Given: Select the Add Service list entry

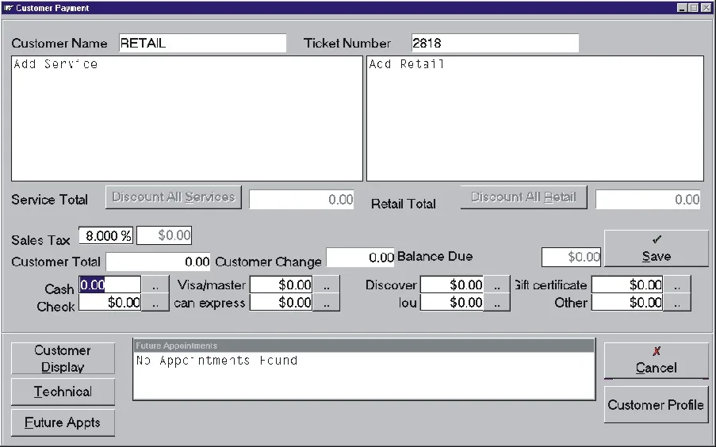Looking at the screenshot, I should (56, 64).
